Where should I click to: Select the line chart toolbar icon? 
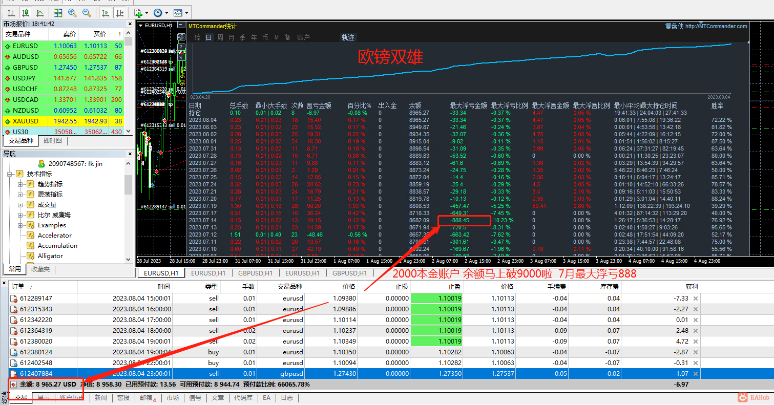coord(39,13)
